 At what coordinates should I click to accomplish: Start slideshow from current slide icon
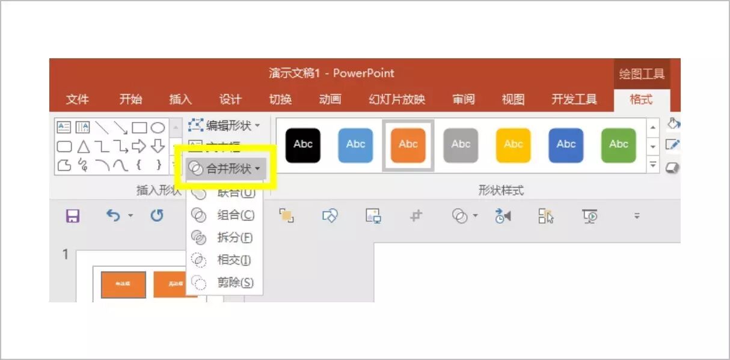590,216
